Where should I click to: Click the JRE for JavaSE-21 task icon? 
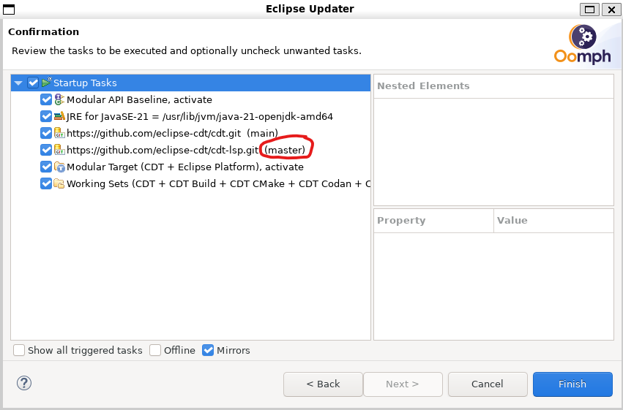pyautogui.click(x=59, y=116)
